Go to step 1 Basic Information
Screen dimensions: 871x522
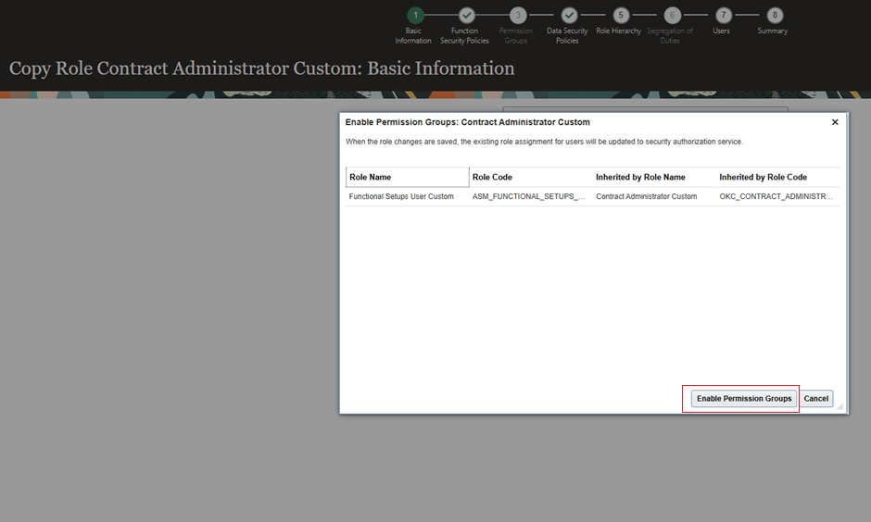tap(415, 15)
